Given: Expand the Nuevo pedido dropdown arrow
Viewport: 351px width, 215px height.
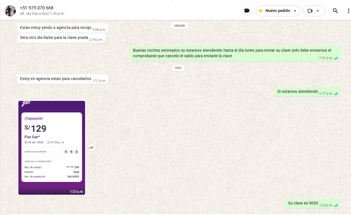Looking at the screenshot, I should click(x=295, y=11).
